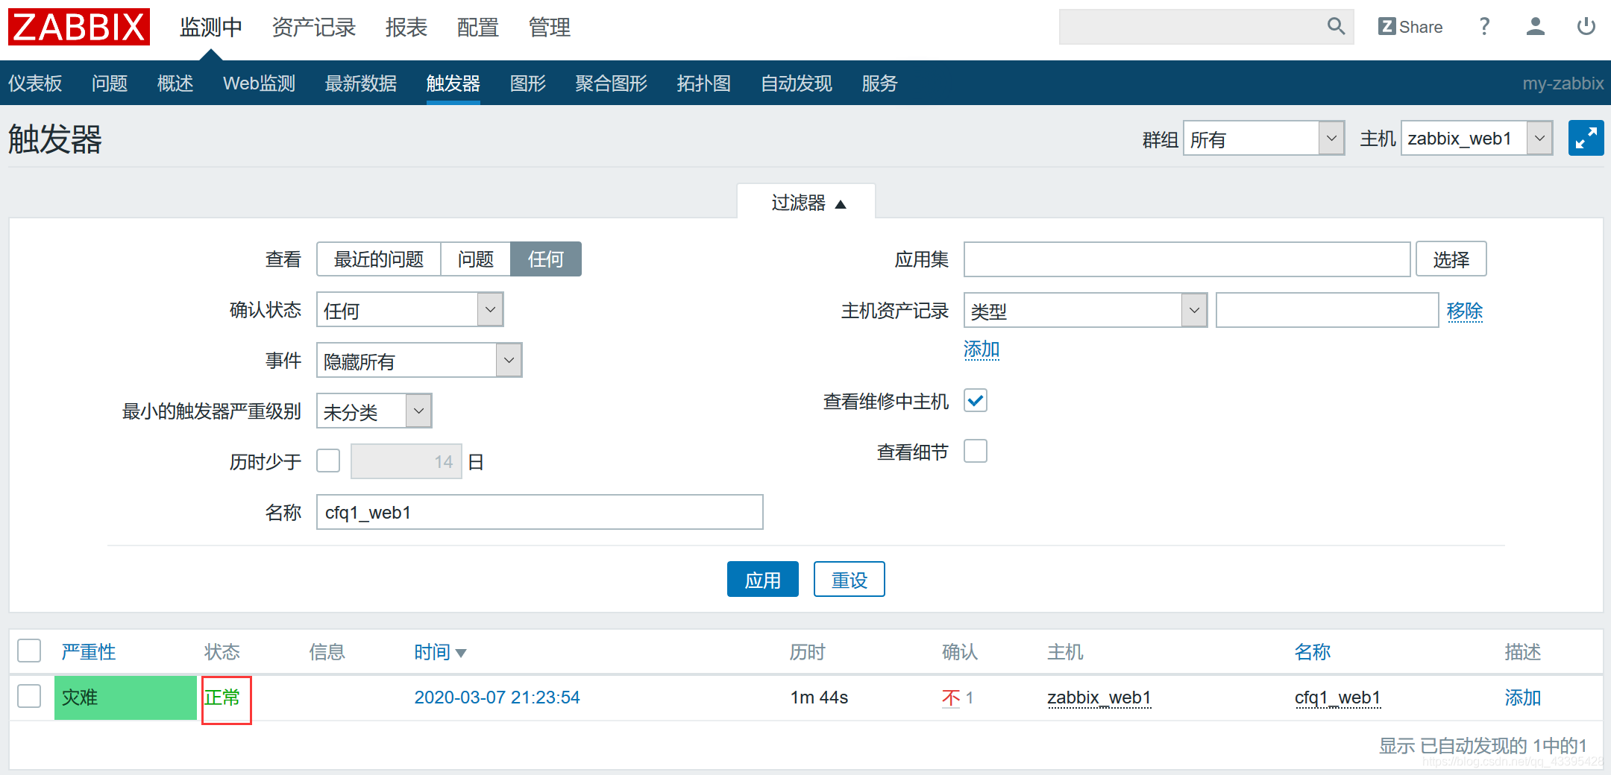Click the 1m 44s duration value
The image size is (1611, 775).
pos(819,697)
